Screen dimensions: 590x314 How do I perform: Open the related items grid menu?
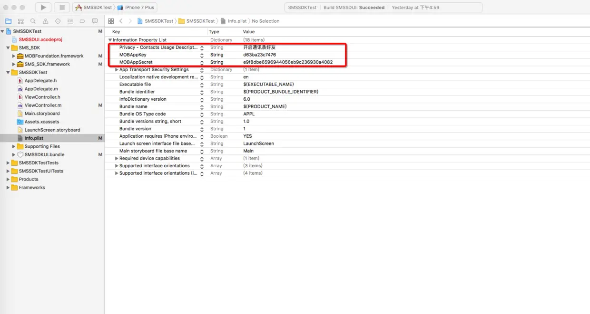point(111,21)
